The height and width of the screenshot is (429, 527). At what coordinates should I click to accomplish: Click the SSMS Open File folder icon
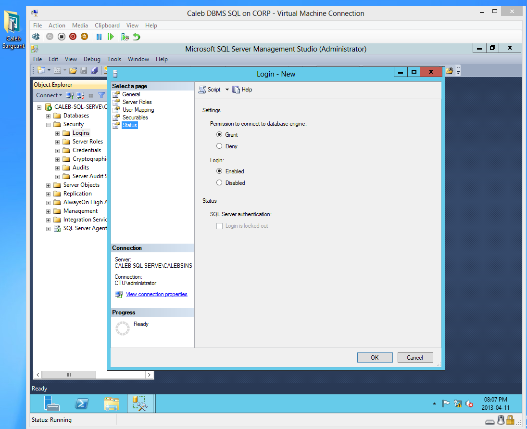click(x=73, y=70)
